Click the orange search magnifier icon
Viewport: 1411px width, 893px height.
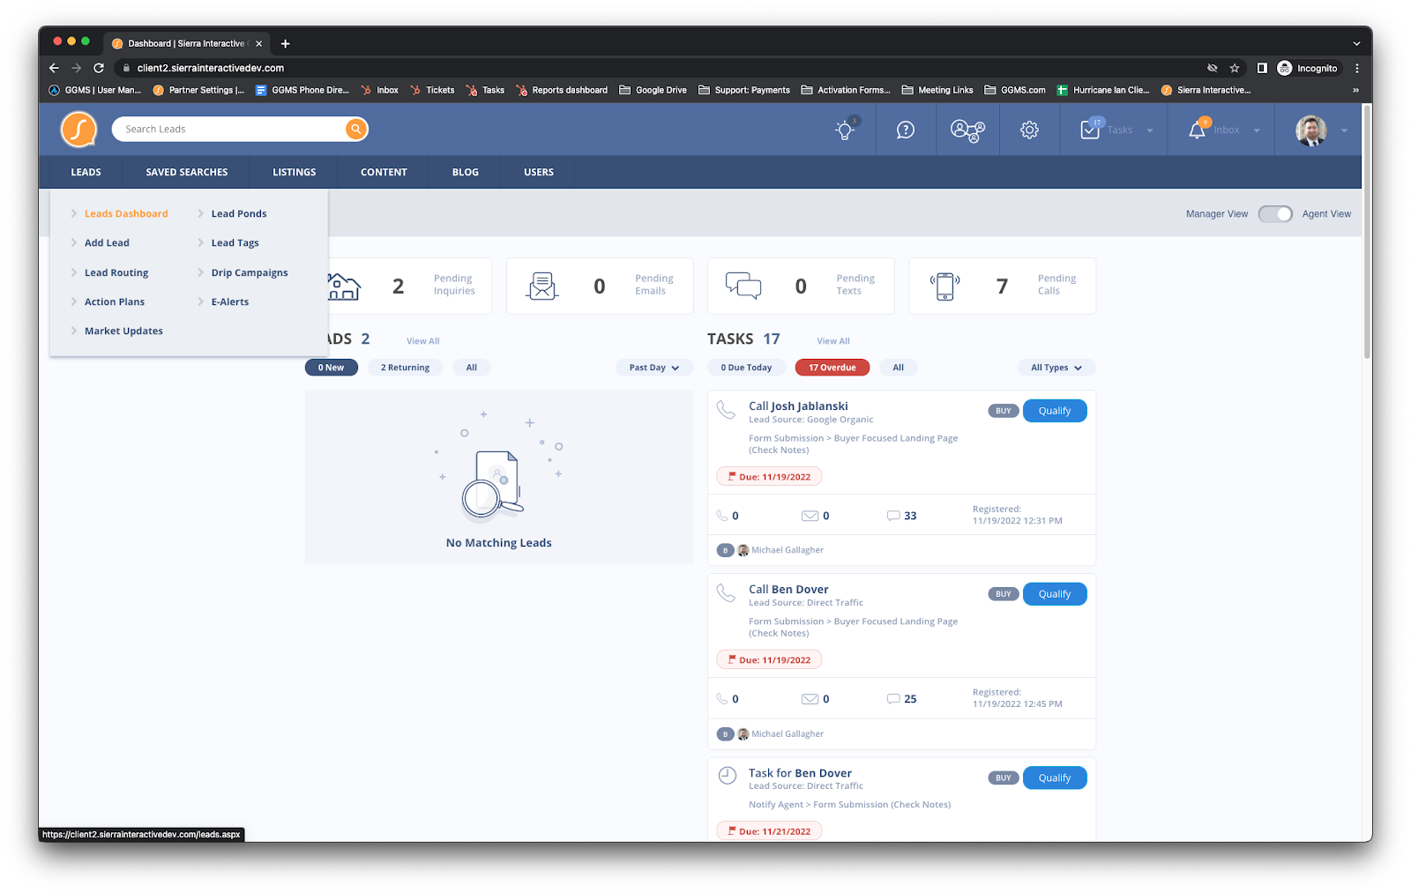coord(356,130)
